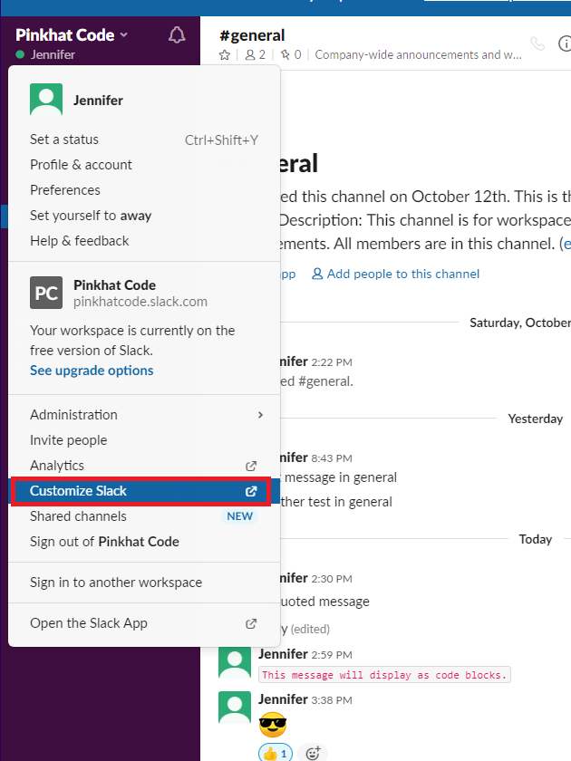The height and width of the screenshot is (761, 571).
Task: Click Jennifer's avatar in the menu
Action: click(46, 100)
